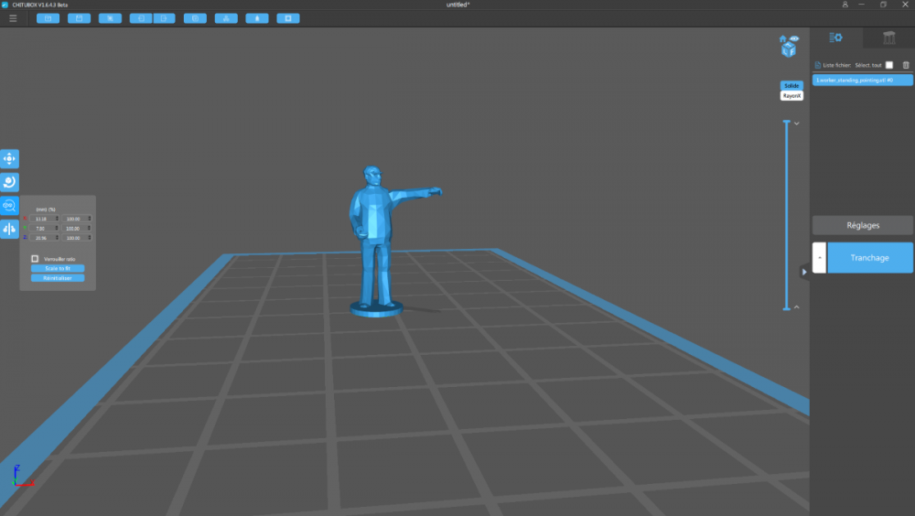Collapse the right panel with the arrow
Image resolution: width=915 pixels, height=516 pixels.
[x=804, y=272]
